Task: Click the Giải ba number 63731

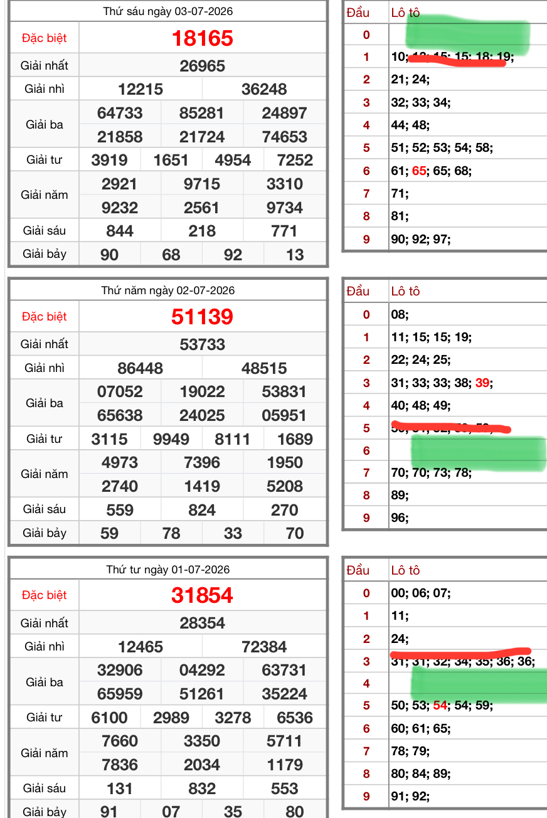Action: coord(284,670)
